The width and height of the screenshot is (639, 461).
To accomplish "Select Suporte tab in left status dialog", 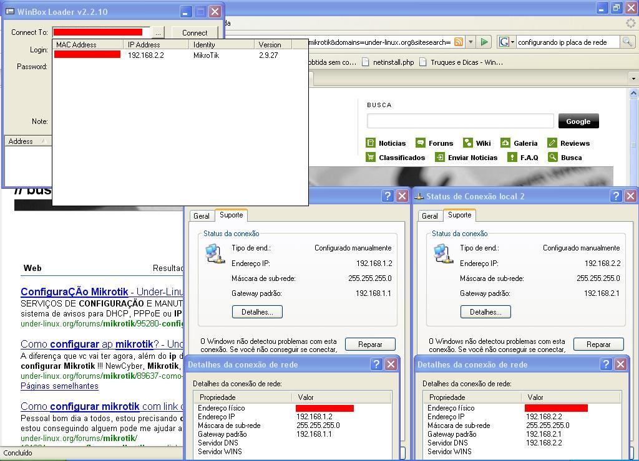I will 231,215.
